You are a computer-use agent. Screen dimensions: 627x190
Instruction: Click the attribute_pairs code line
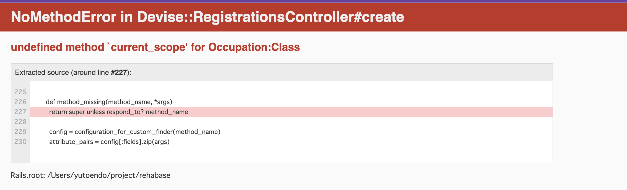[x=109, y=142]
